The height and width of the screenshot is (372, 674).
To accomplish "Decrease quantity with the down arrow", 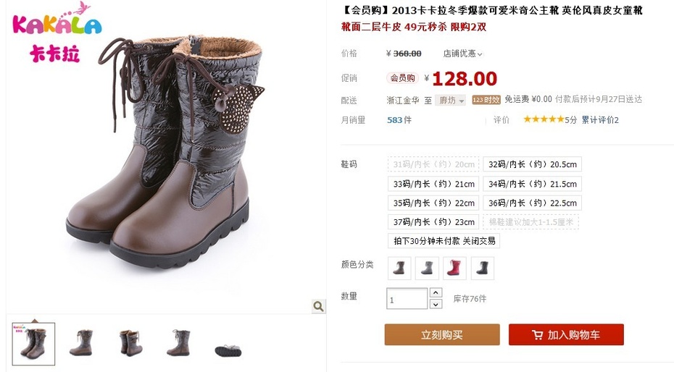I will [436, 304].
